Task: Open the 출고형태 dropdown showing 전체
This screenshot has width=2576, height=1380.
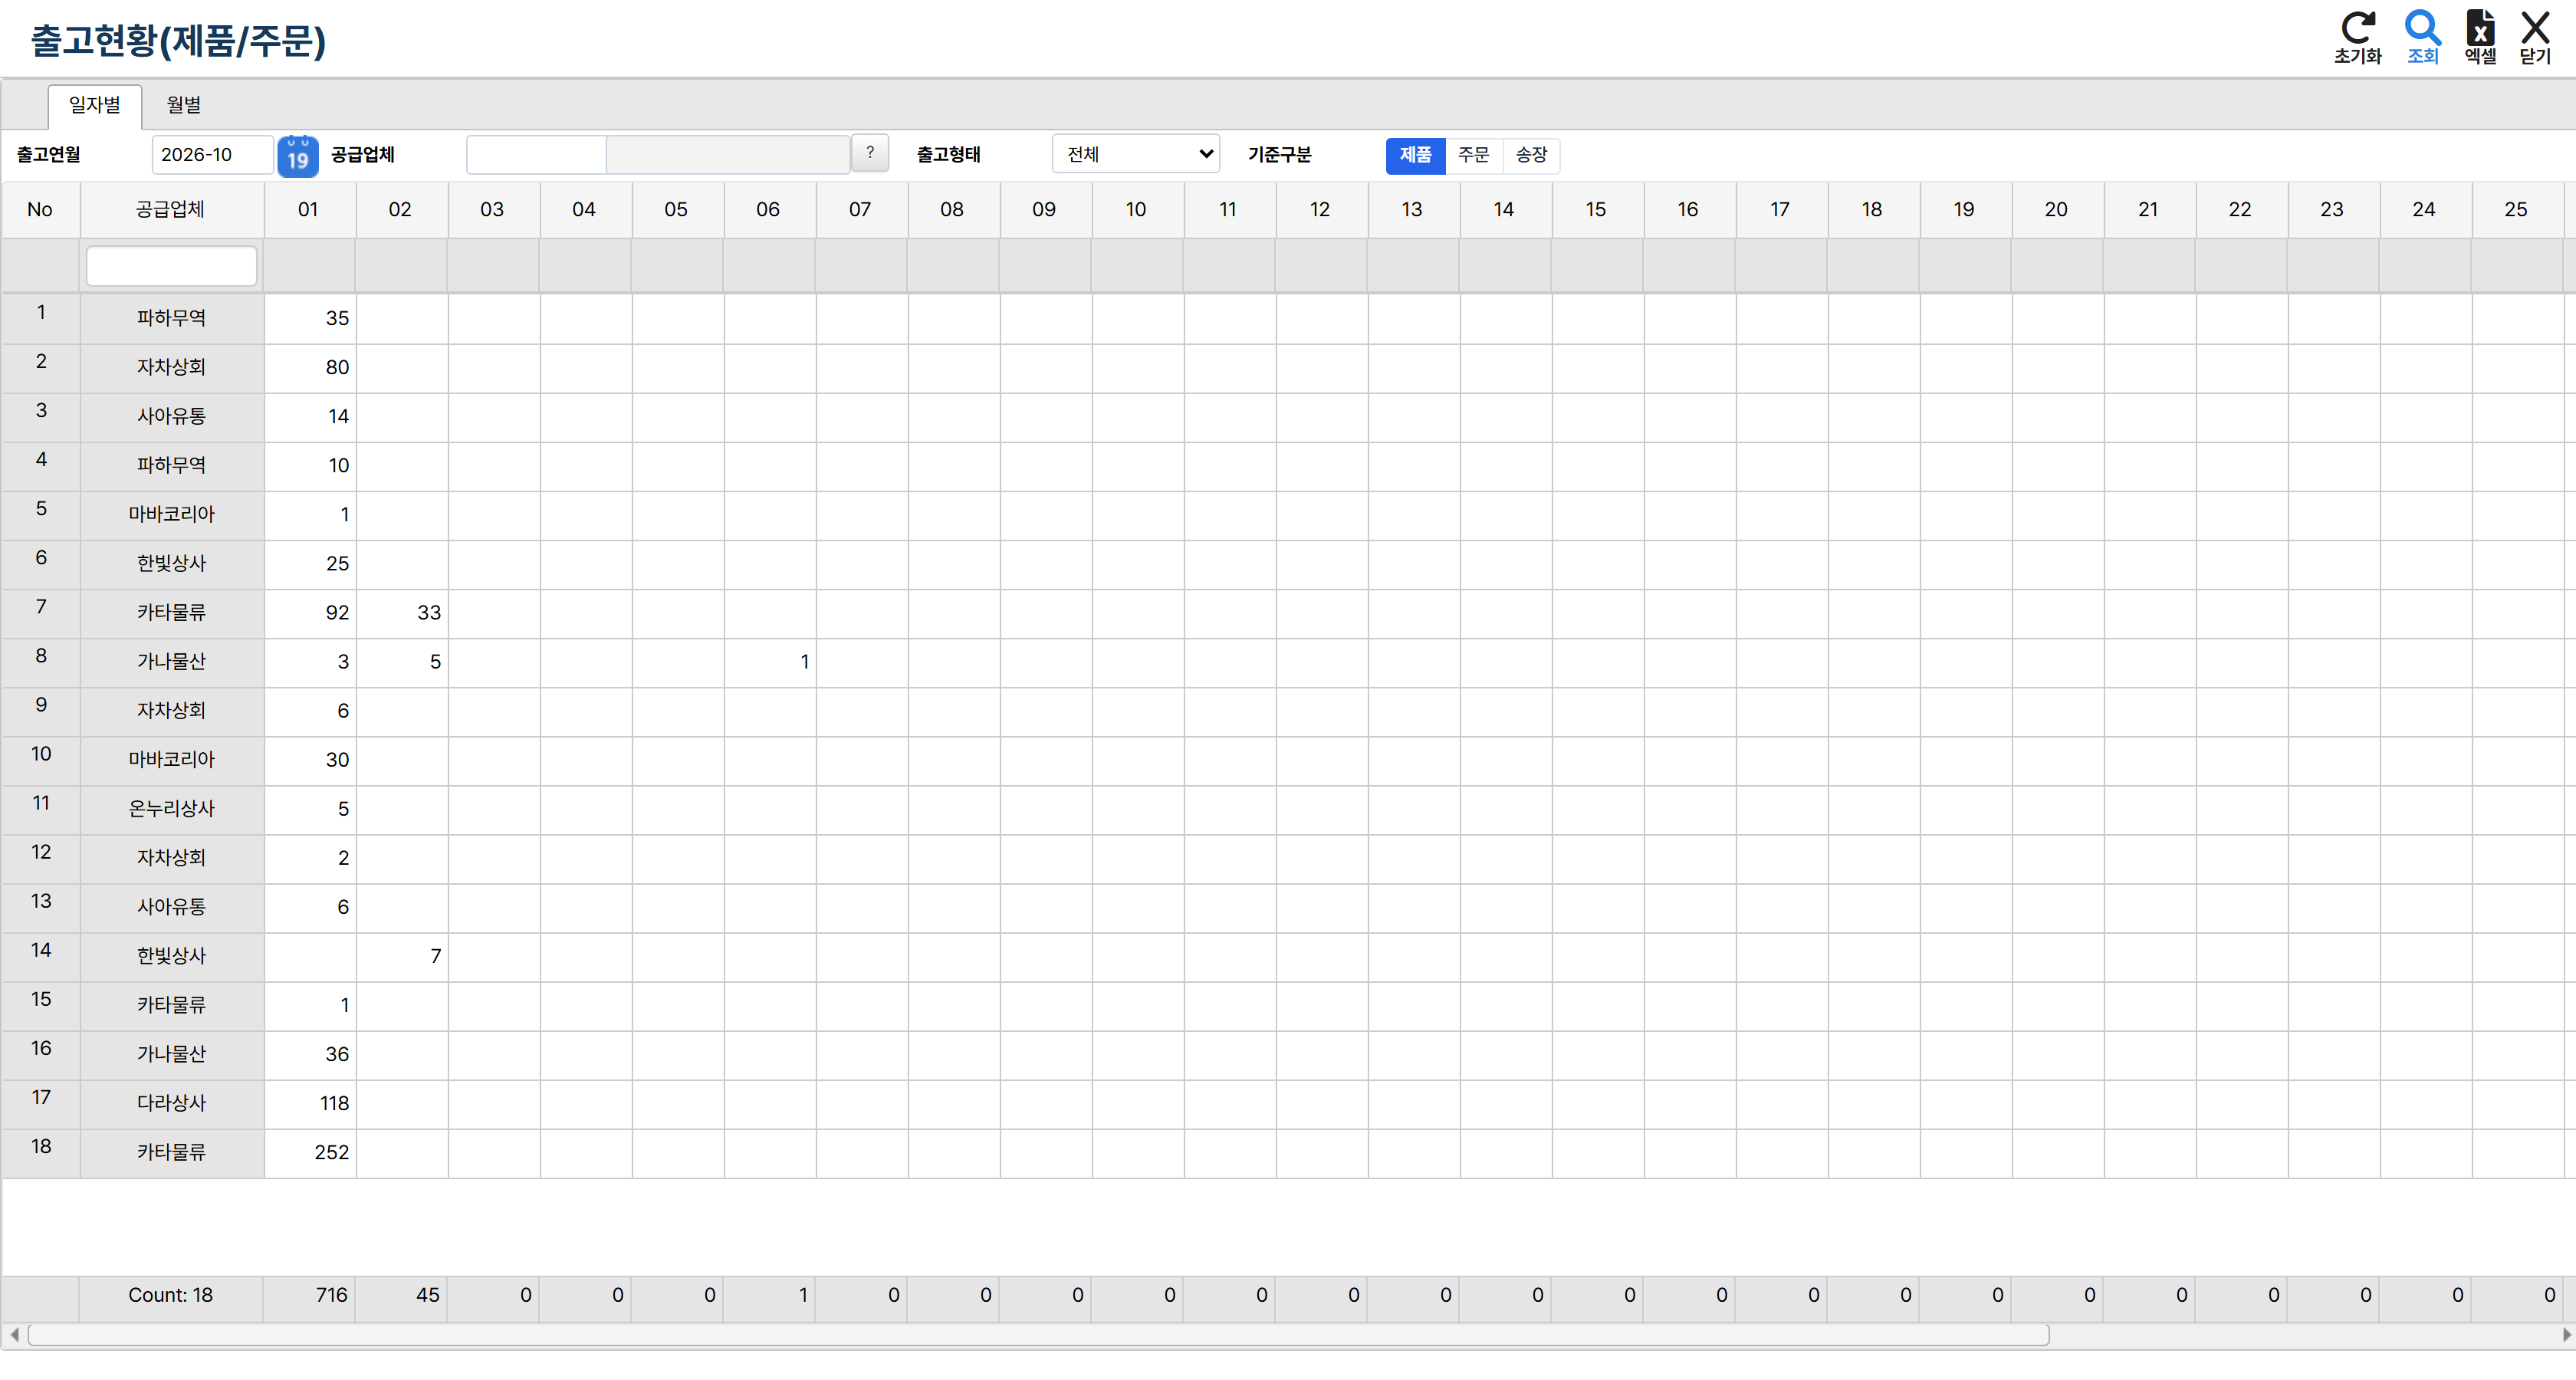Action: [x=1136, y=154]
